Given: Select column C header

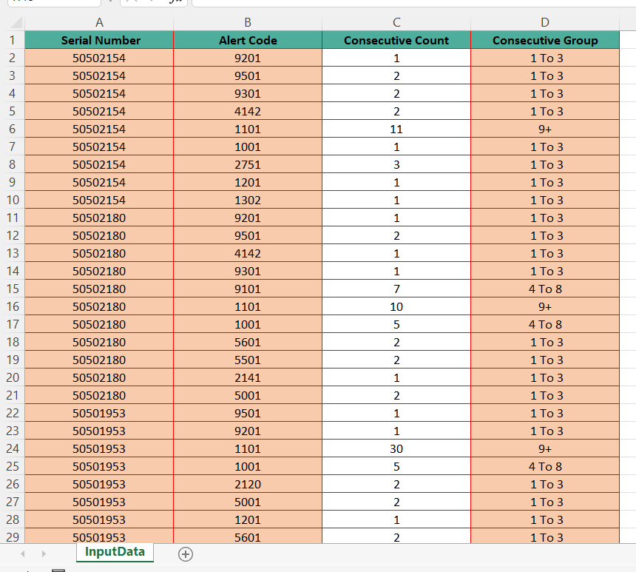Looking at the screenshot, I should (396, 22).
